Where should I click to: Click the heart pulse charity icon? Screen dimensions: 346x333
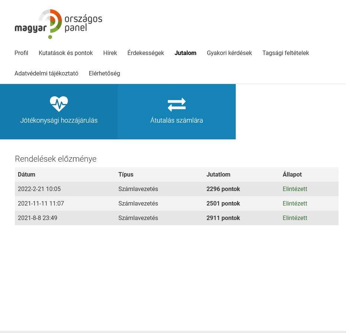pos(59,104)
